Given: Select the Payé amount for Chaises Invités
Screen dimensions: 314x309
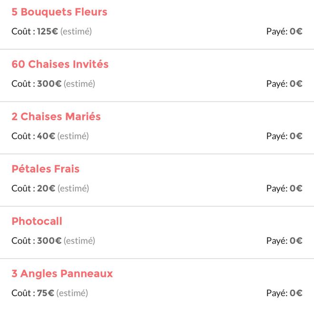Looking at the screenshot, I should point(296,84).
